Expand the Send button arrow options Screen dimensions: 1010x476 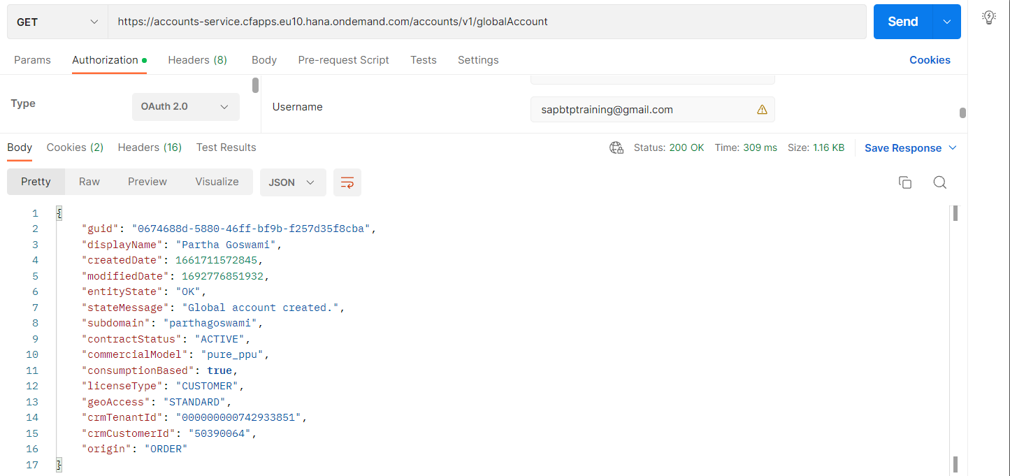947,22
